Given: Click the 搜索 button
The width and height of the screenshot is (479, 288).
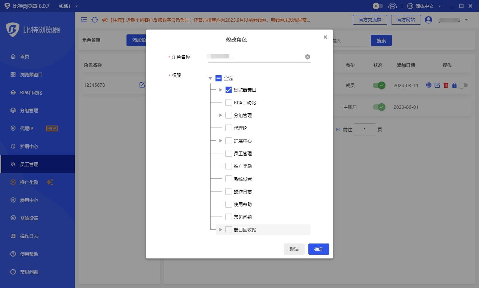Looking at the screenshot, I should [381, 40].
